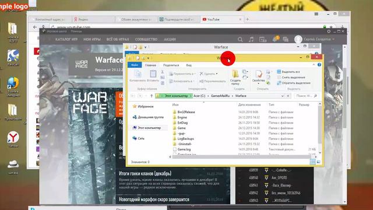Switch to details view icon in the status bar

[x=313, y=162]
